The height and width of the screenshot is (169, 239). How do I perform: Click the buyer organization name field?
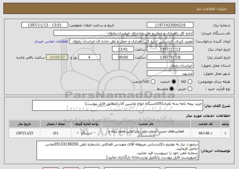point(124,33)
